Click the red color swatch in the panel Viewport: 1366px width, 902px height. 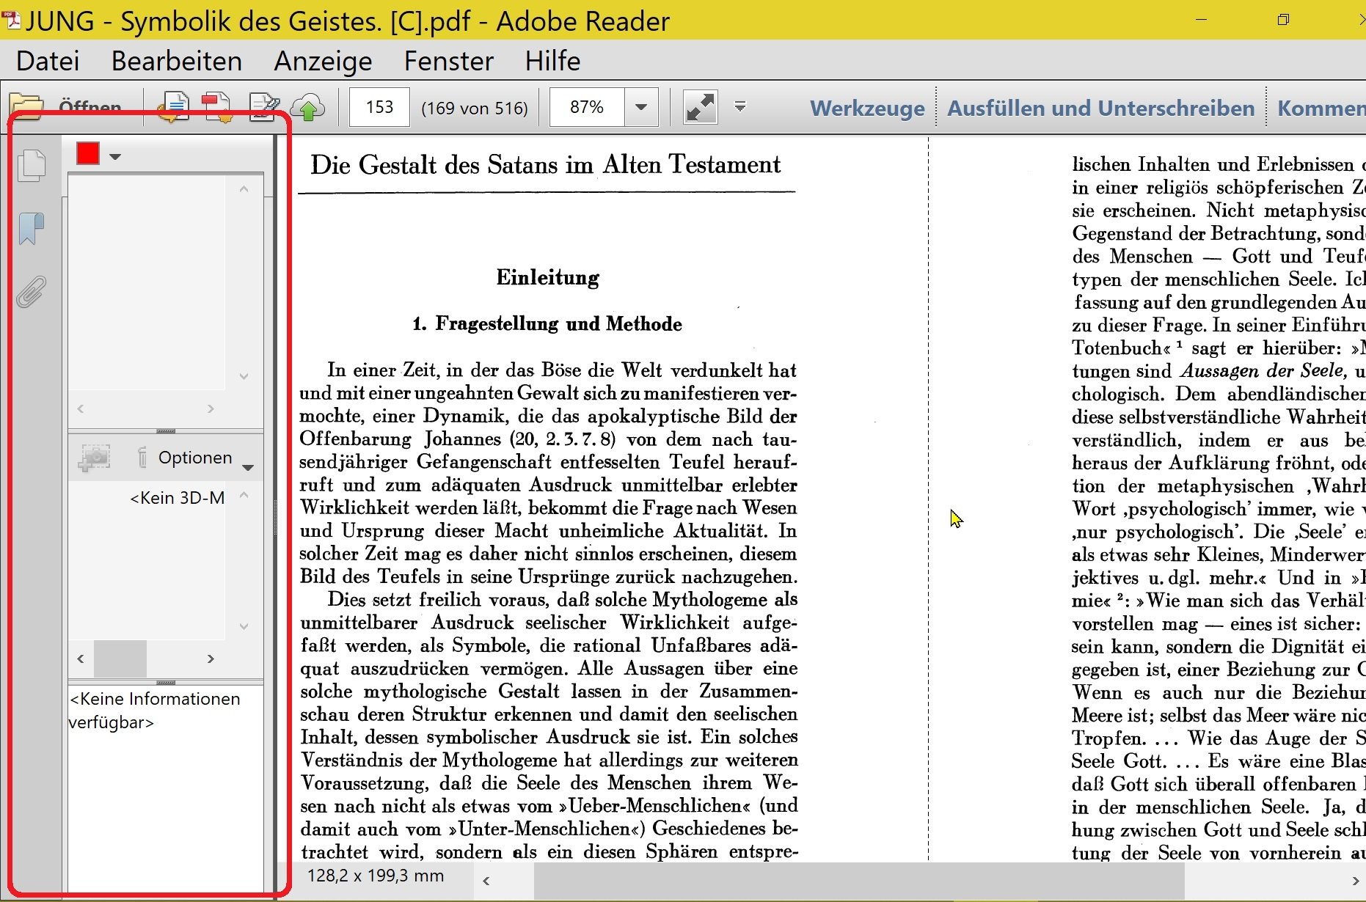coord(88,154)
